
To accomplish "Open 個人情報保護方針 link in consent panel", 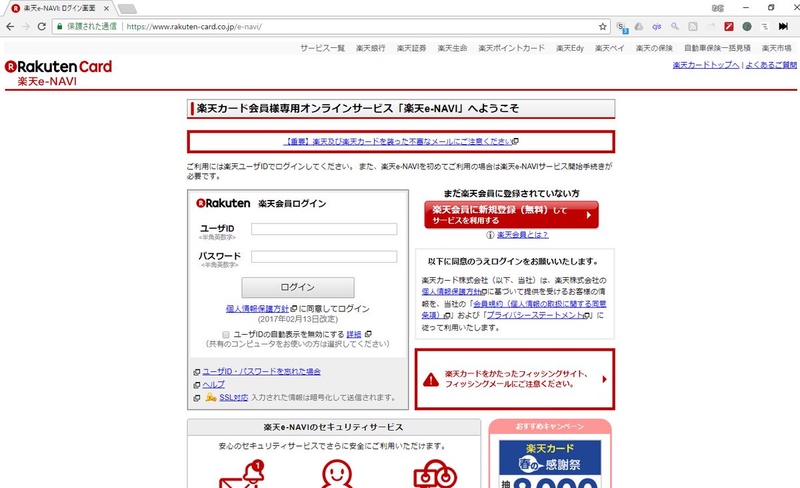I will 451,292.
